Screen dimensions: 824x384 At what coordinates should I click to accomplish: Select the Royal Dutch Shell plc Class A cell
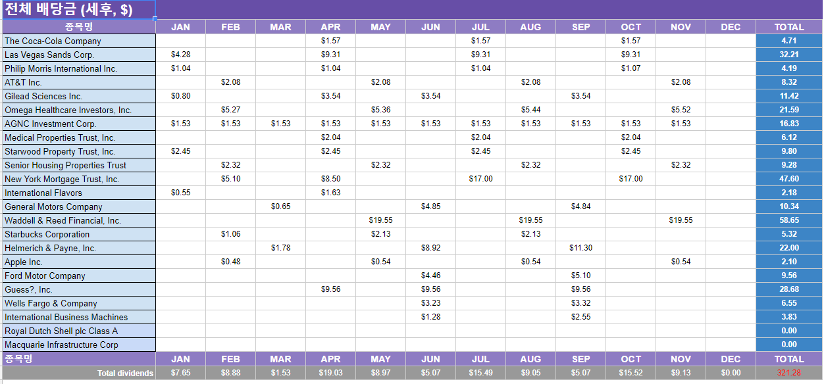[x=78, y=331]
